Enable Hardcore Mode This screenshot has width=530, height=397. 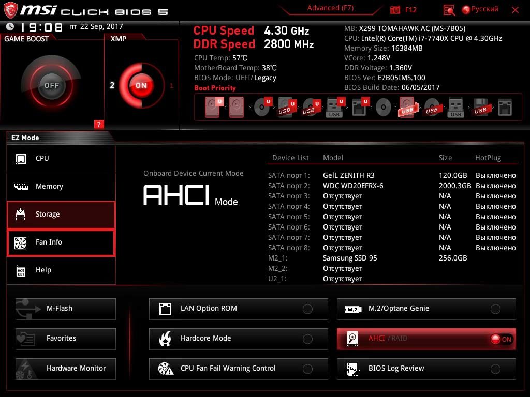pos(238,339)
